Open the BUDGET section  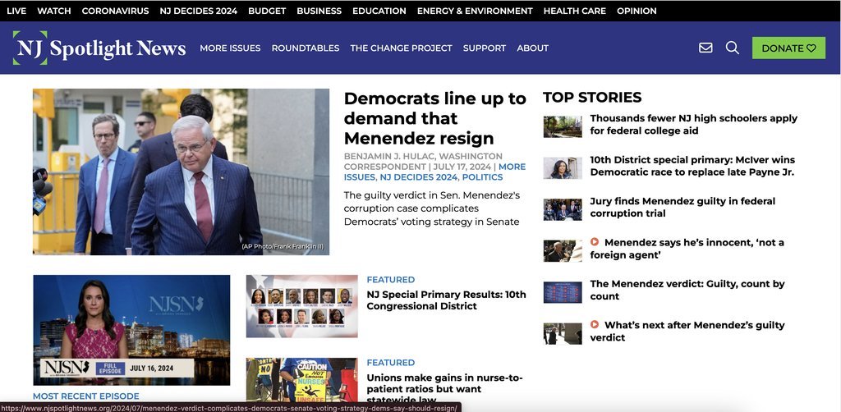tap(267, 11)
